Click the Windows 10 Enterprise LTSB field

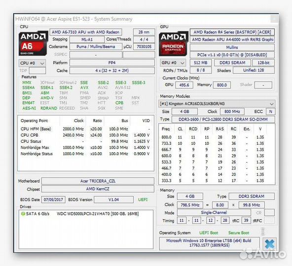(x=209, y=243)
